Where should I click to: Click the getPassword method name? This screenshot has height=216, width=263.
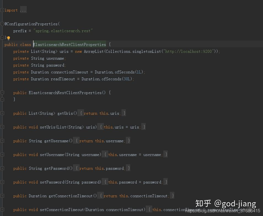pyautogui.click(x=56, y=168)
